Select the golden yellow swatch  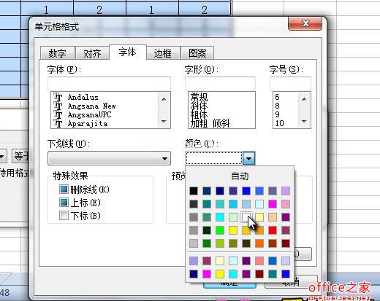pos(246,230)
